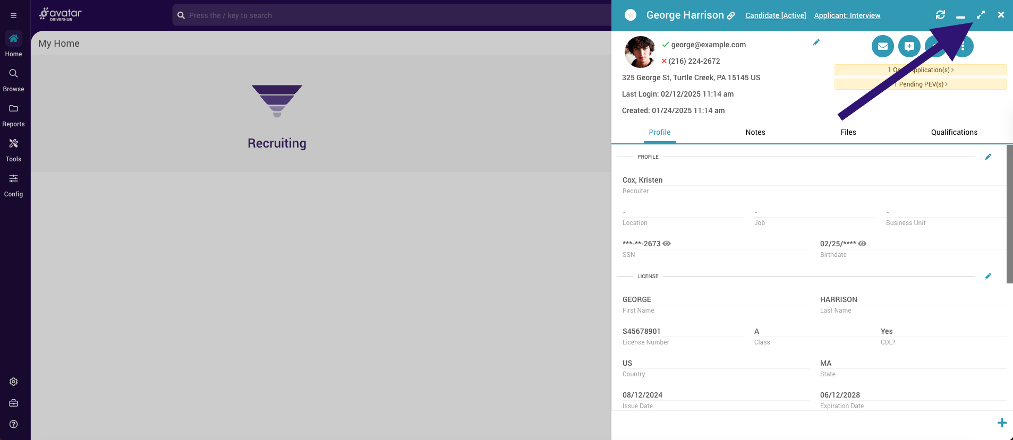Toggle the hamburger sidebar menu
Viewport: 1013px width, 440px height.
tap(14, 16)
